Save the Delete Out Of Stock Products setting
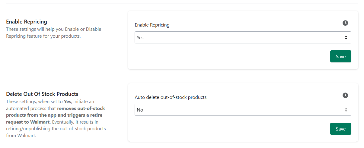Image resolution: width=364 pixels, height=148 pixels. tap(340, 129)
